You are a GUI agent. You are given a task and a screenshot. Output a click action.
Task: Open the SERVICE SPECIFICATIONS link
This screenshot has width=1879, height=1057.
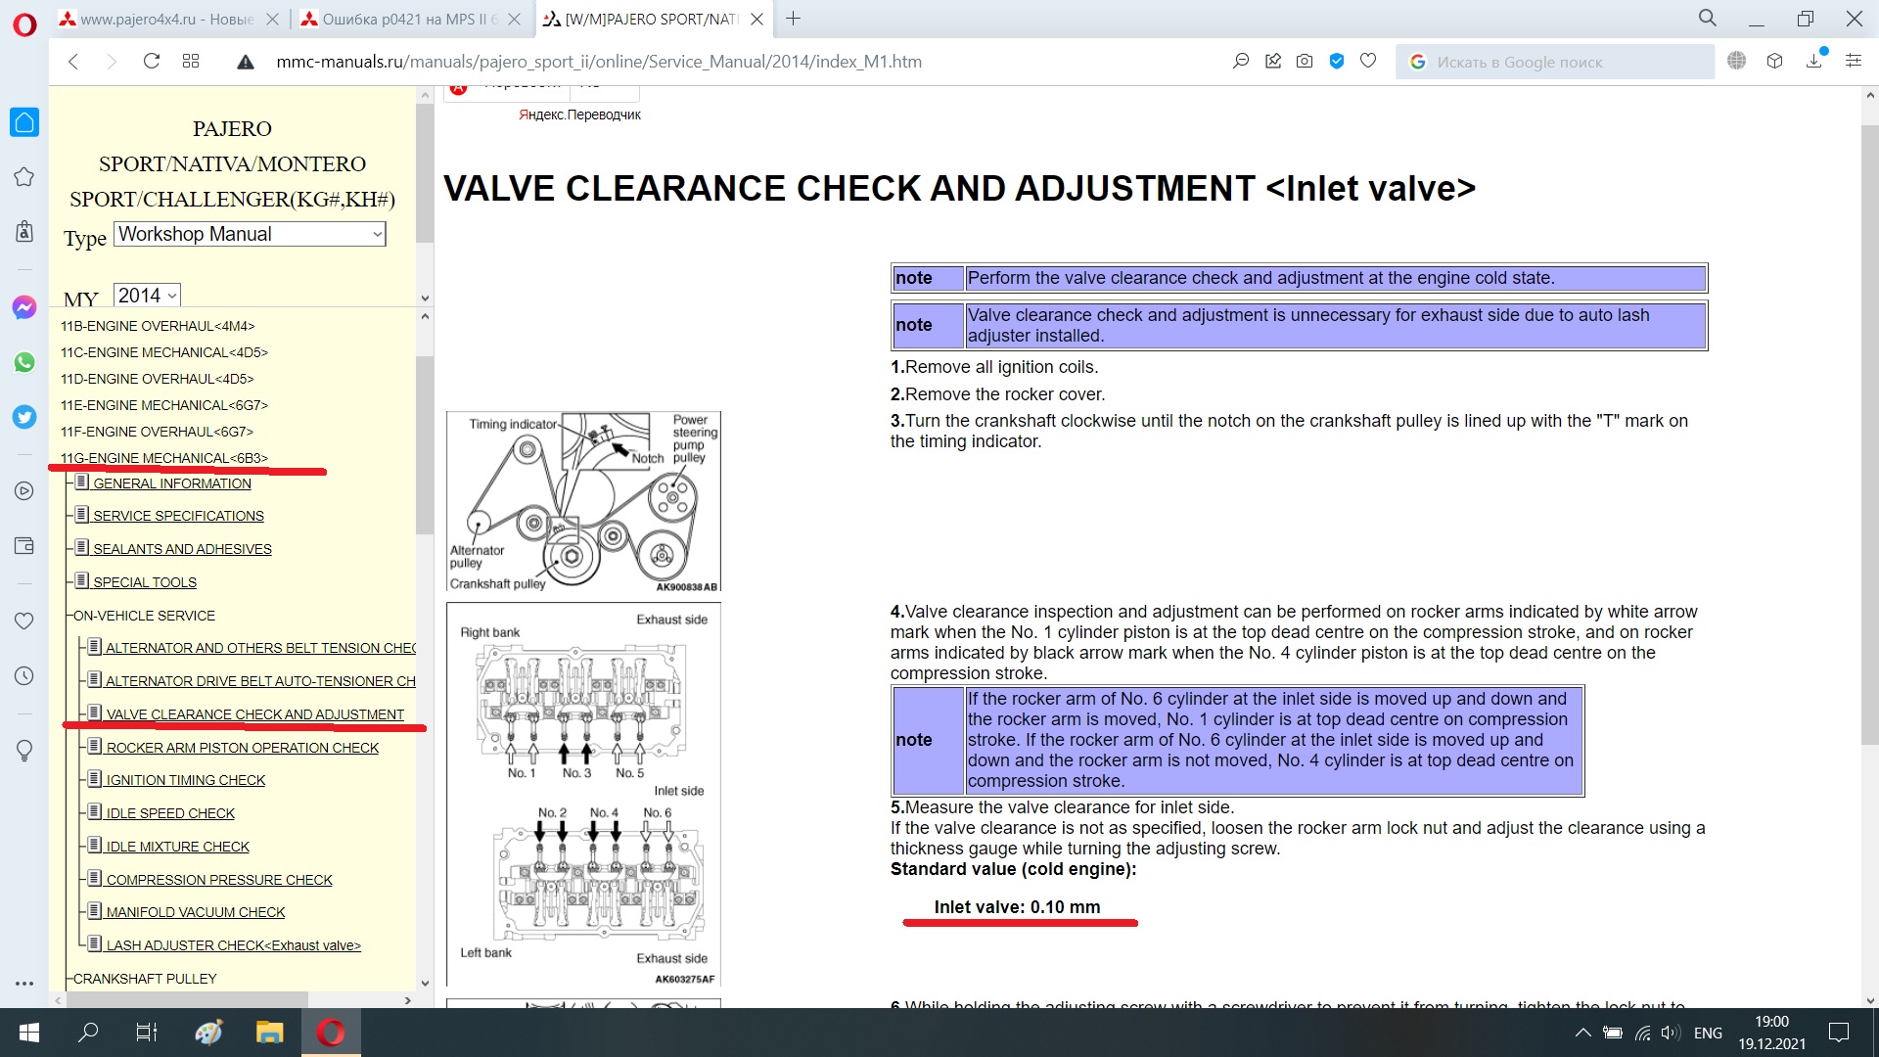tap(178, 516)
